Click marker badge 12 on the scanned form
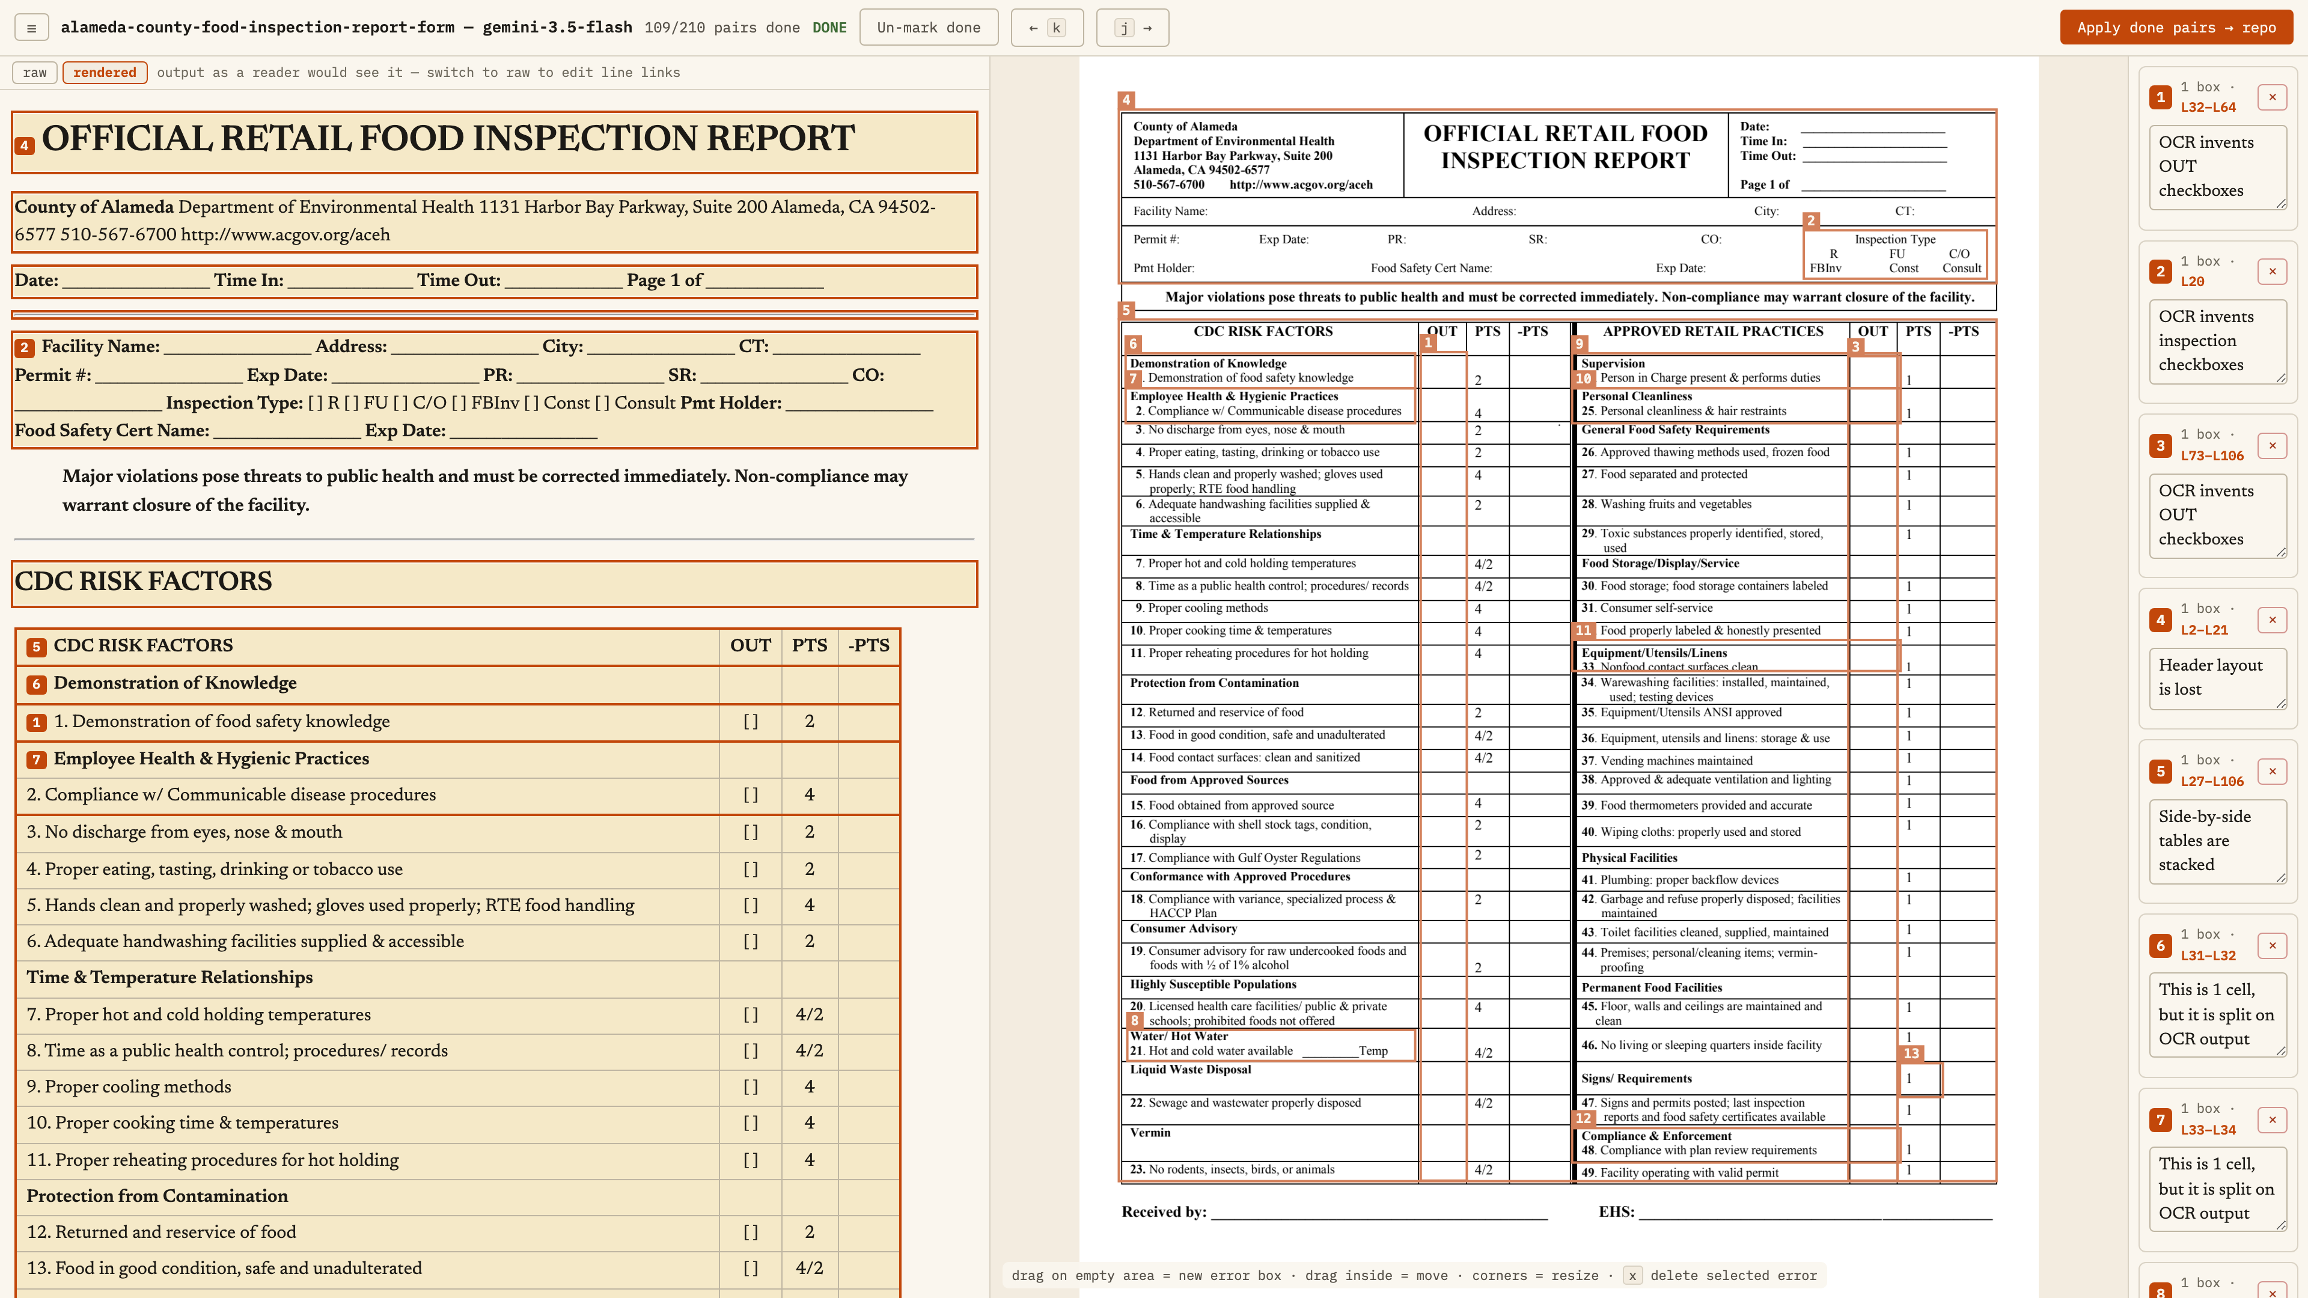 click(1583, 1117)
